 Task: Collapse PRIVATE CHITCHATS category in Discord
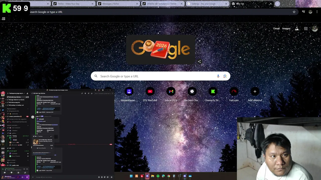[x=13, y=125]
